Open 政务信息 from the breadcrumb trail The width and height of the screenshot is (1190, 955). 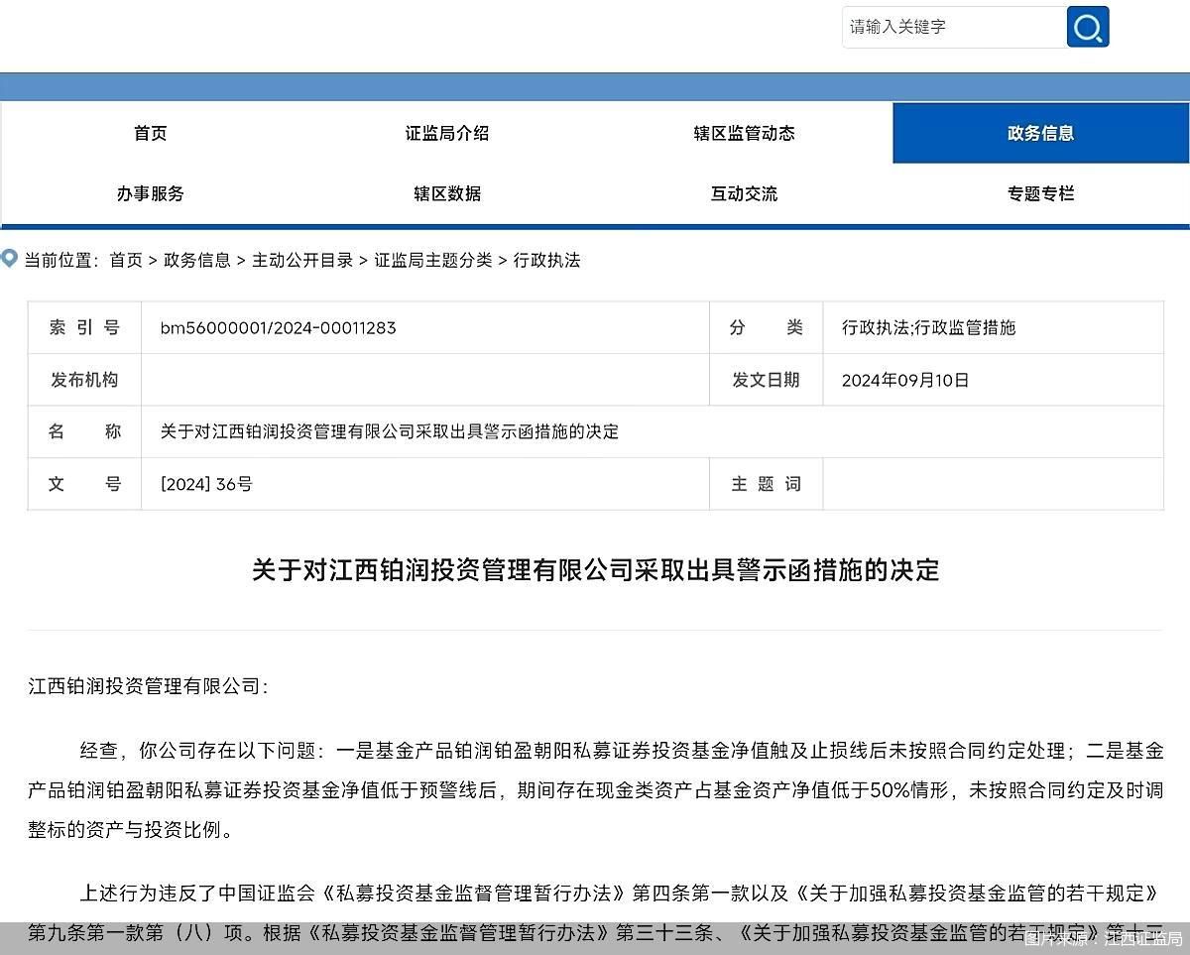194,260
